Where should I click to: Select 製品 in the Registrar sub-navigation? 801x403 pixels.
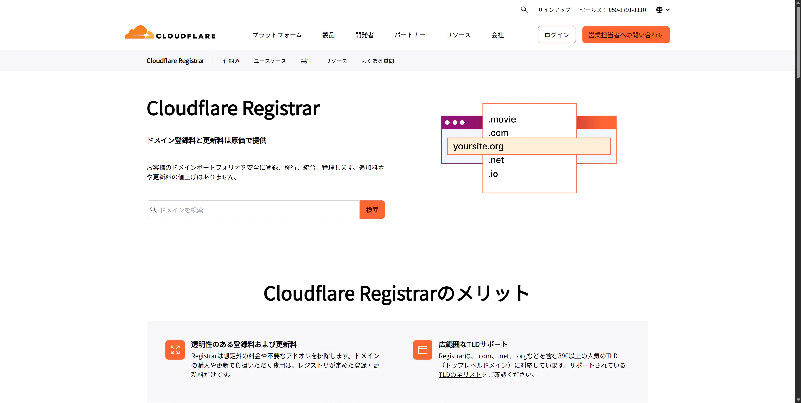point(306,61)
